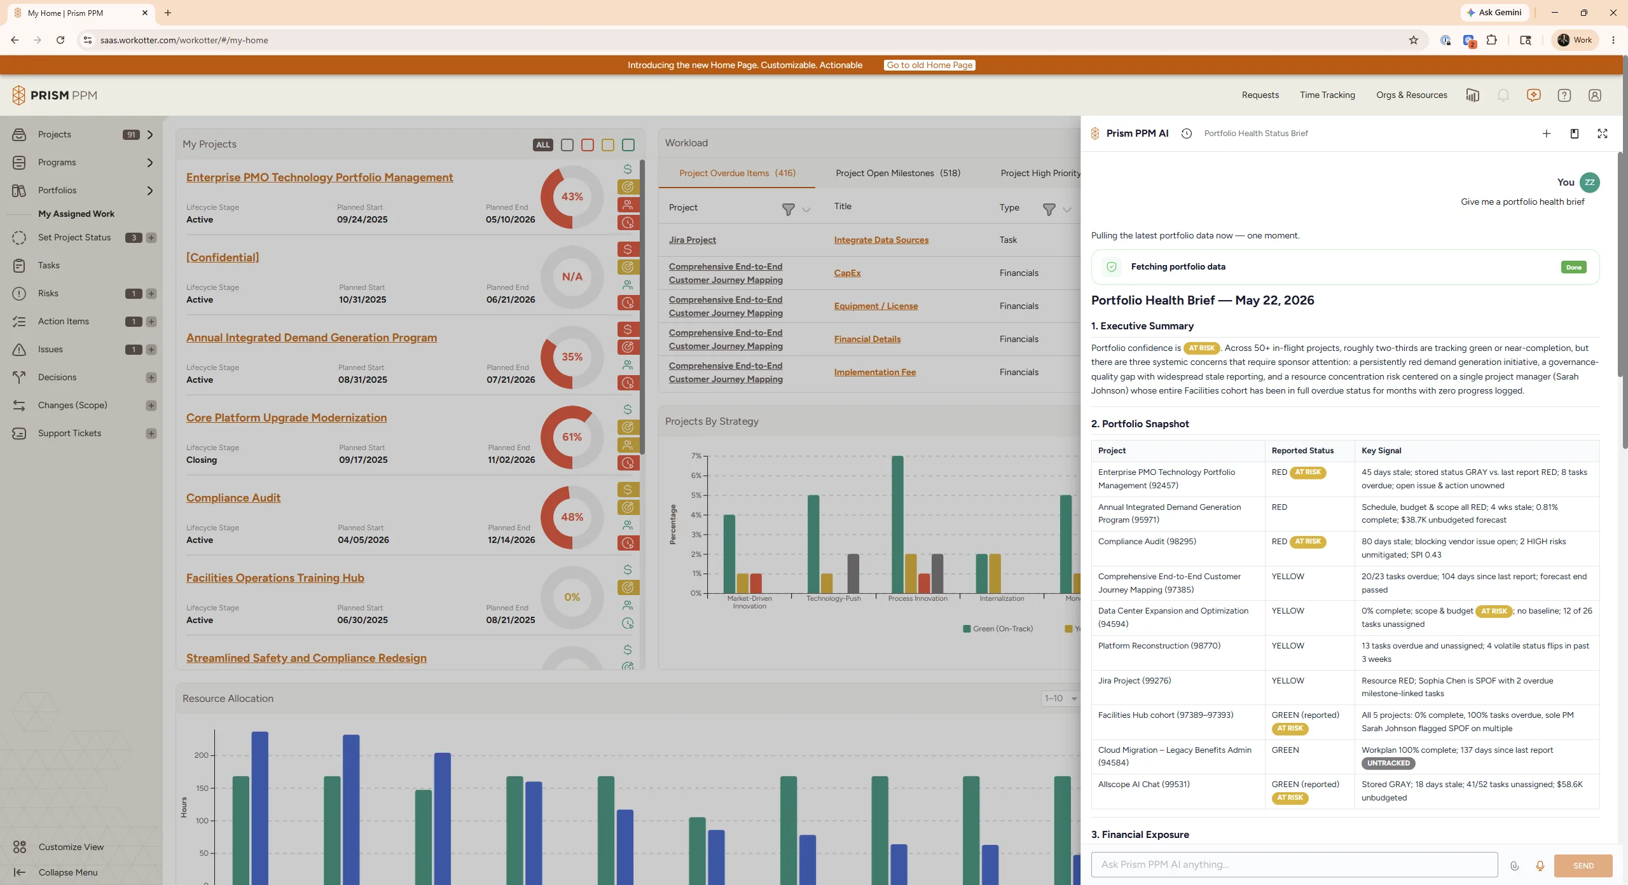Viewport: 1628px width, 885px height.
Task: Click budget dollar icon for Enterprise PMO project
Action: click(x=628, y=169)
